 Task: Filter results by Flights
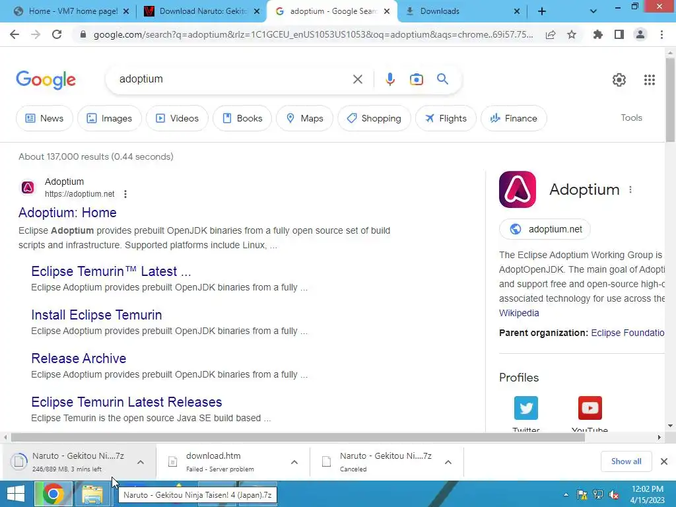click(x=446, y=118)
